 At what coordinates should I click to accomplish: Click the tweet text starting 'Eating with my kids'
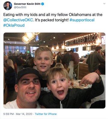pos(53,20)
